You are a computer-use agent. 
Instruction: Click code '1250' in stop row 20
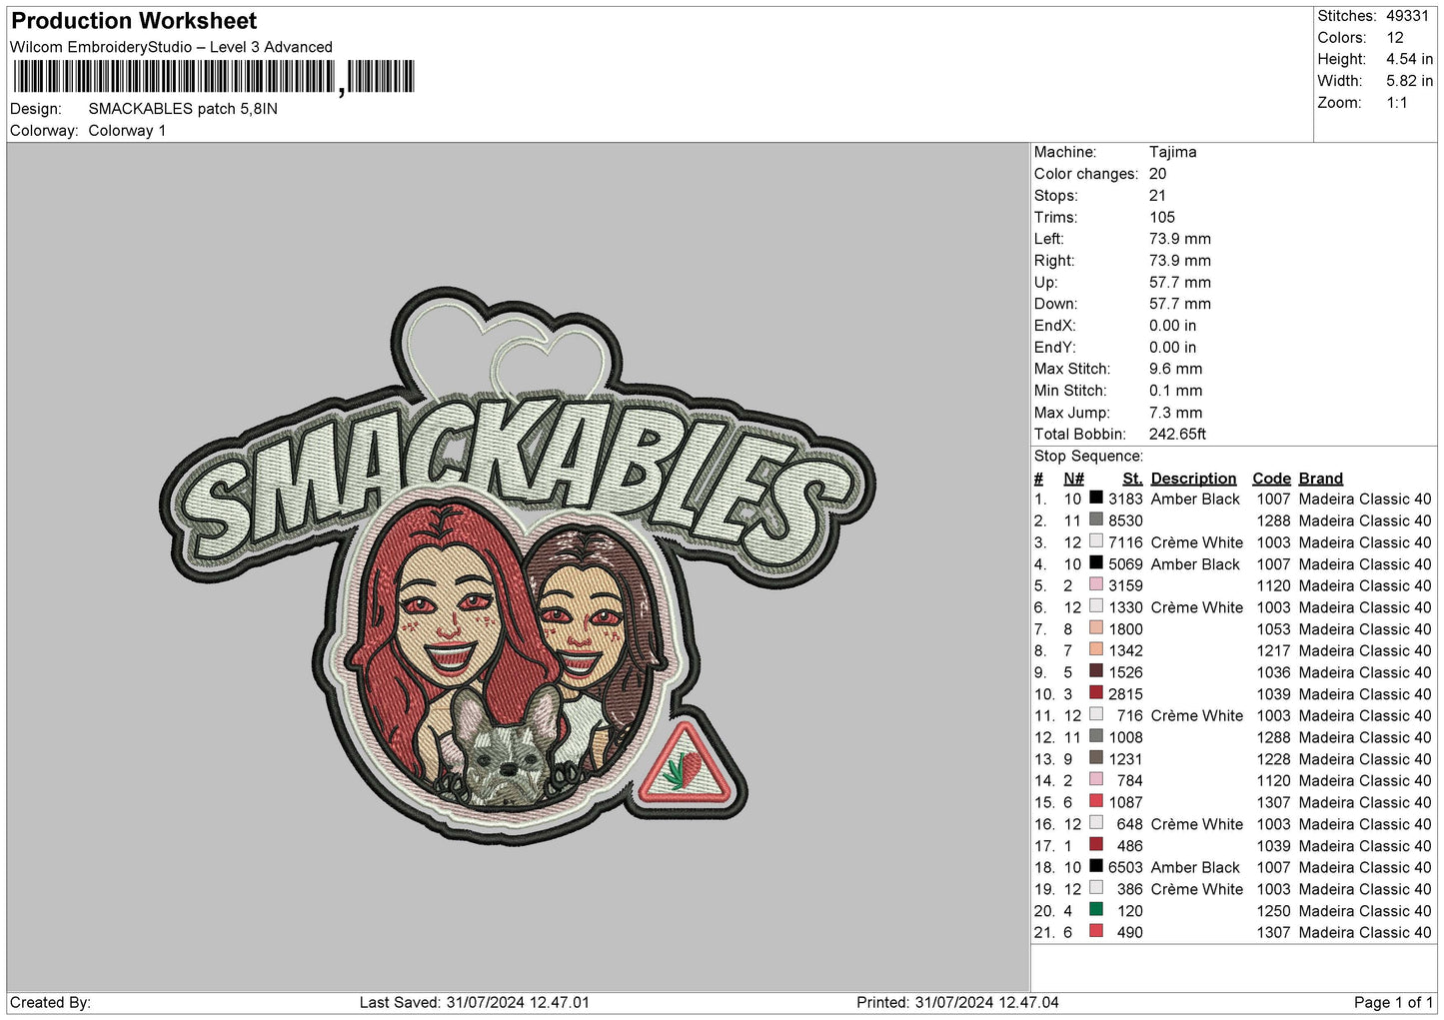tap(1274, 911)
